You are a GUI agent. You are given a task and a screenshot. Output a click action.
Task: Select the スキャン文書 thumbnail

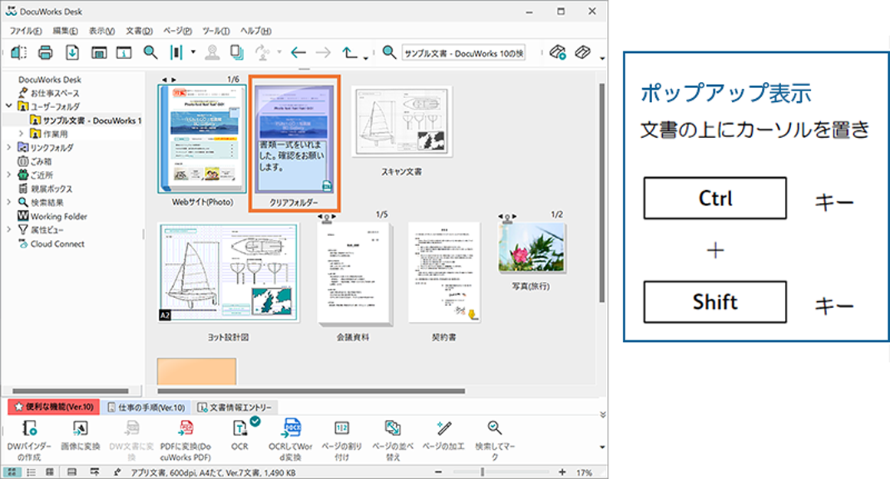click(402, 121)
